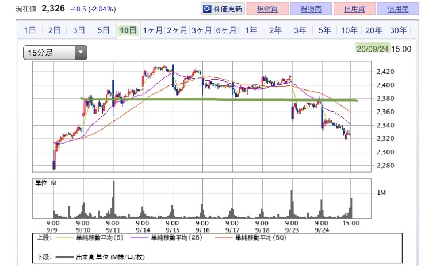Switch to the 10日 chart range tab
The image size is (421, 266).
pyautogui.click(x=128, y=30)
